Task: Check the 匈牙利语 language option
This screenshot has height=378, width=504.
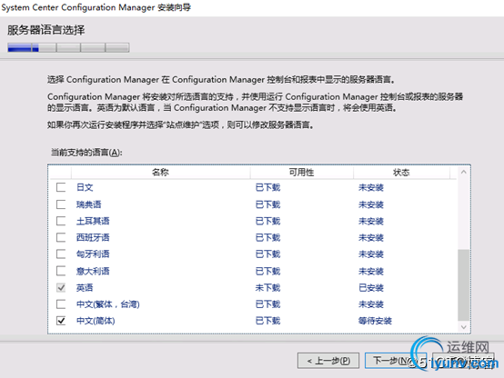Action: [61, 254]
